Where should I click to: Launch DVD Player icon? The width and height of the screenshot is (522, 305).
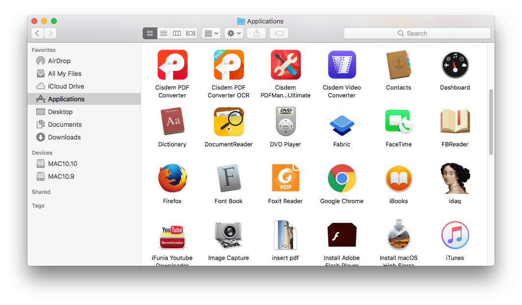[285, 121]
